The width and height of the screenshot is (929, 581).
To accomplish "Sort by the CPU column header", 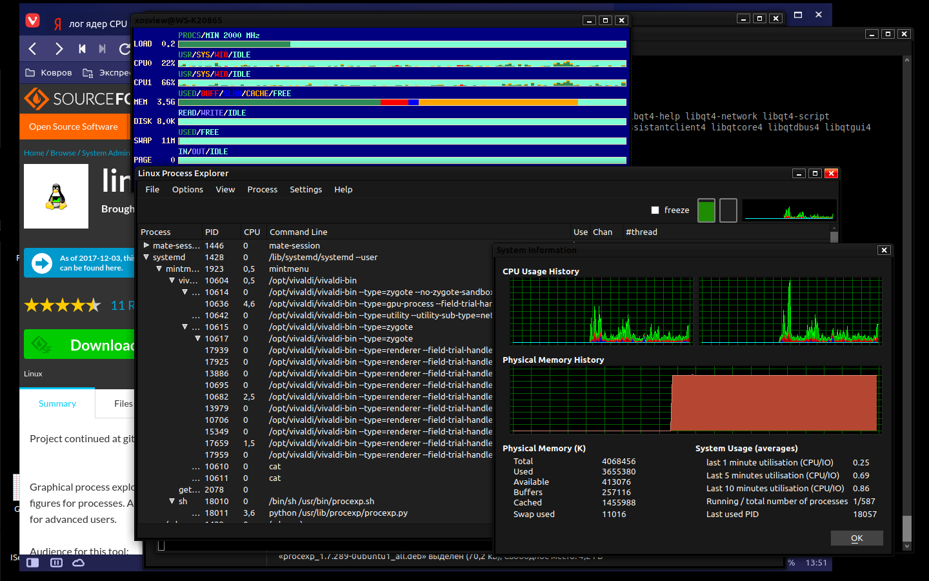I will (252, 232).
